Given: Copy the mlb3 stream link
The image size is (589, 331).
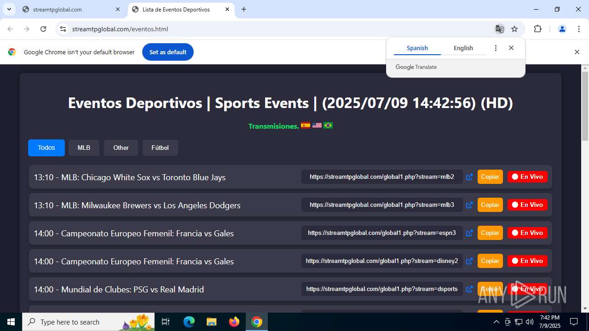Looking at the screenshot, I should [490, 205].
